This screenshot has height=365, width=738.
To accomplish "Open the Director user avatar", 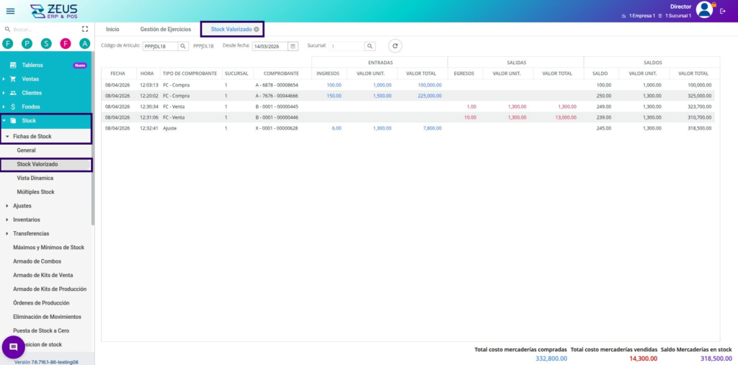I will (704, 9).
